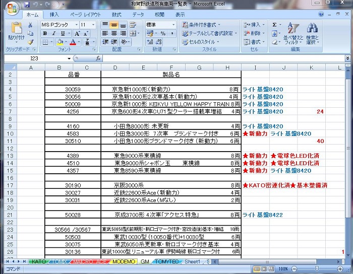This screenshot has width=353, height=274.
Task: Toggle wrap text icon
Action: [x=133, y=25]
